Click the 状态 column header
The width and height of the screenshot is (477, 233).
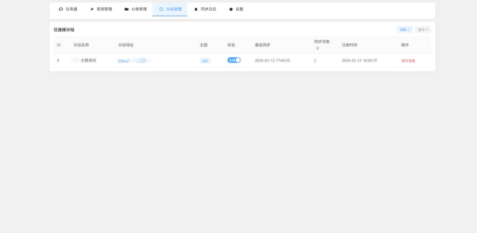pos(231,45)
